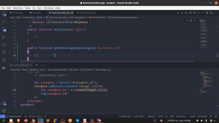This screenshot has width=219, height=123.
Task: Toggle Go Live server in status bar
Action: click(181, 116)
